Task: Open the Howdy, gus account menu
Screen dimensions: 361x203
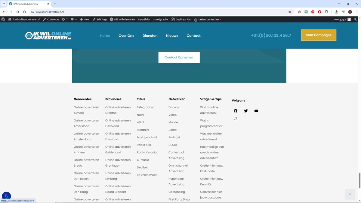Action: pyautogui.click(x=342, y=19)
